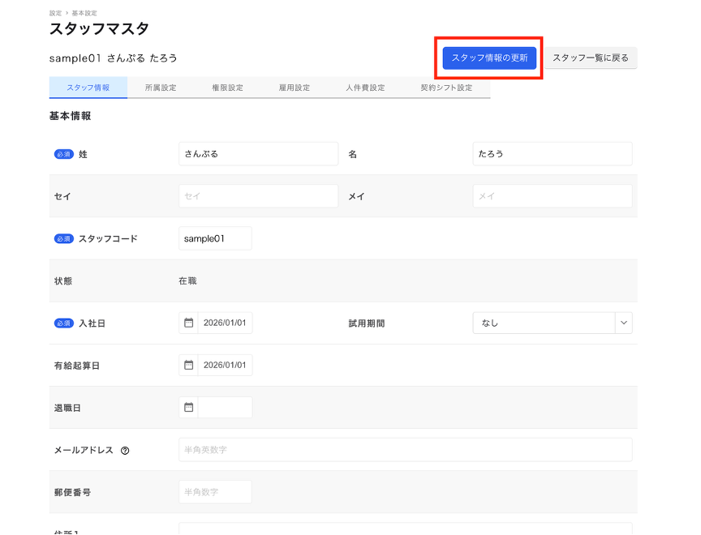Select the スタッフ情報 tab
This screenshot has width=701, height=535.
[88, 88]
